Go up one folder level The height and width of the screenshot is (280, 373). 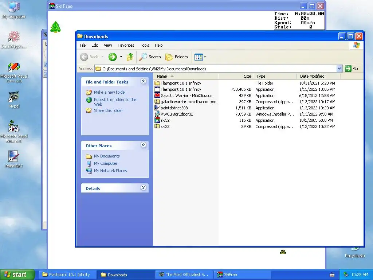point(130,57)
